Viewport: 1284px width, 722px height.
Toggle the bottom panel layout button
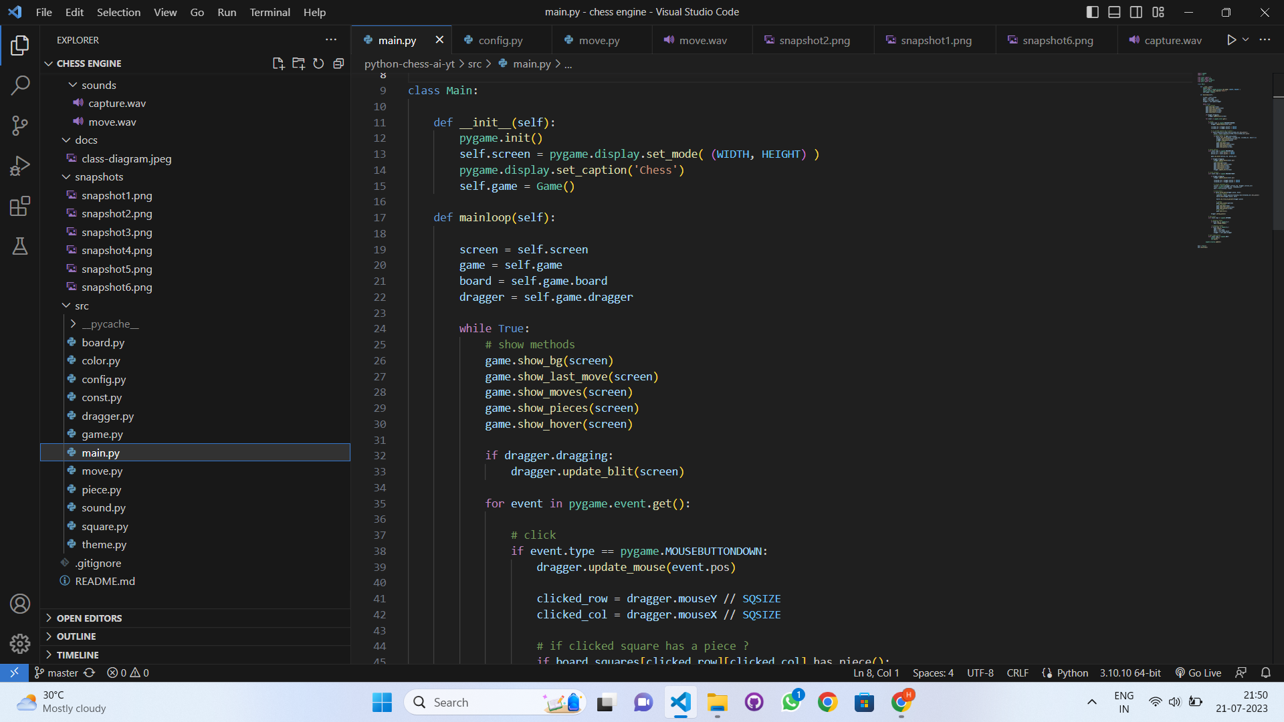(x=1114, y=12)
